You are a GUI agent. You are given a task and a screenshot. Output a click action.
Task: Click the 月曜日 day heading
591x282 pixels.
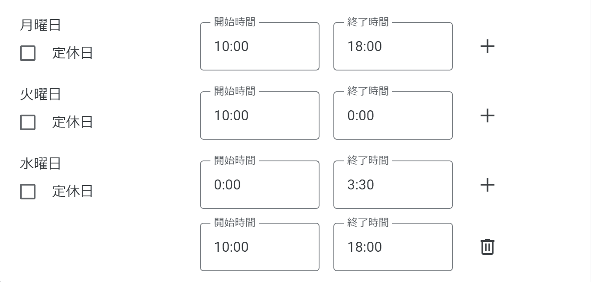pos(40,26)
